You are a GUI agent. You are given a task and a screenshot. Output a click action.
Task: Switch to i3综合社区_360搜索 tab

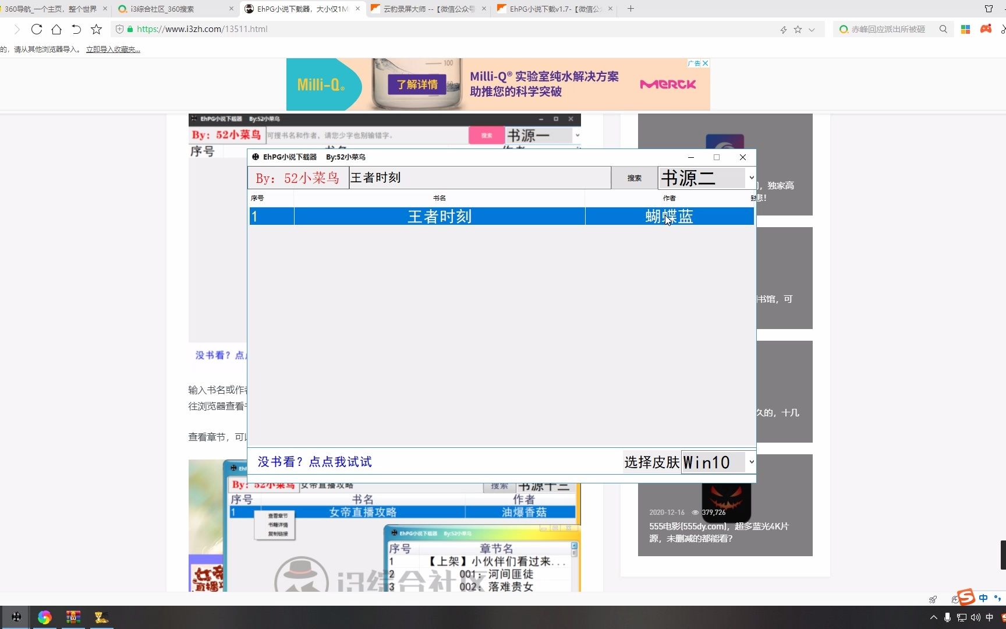click(173, 9)
